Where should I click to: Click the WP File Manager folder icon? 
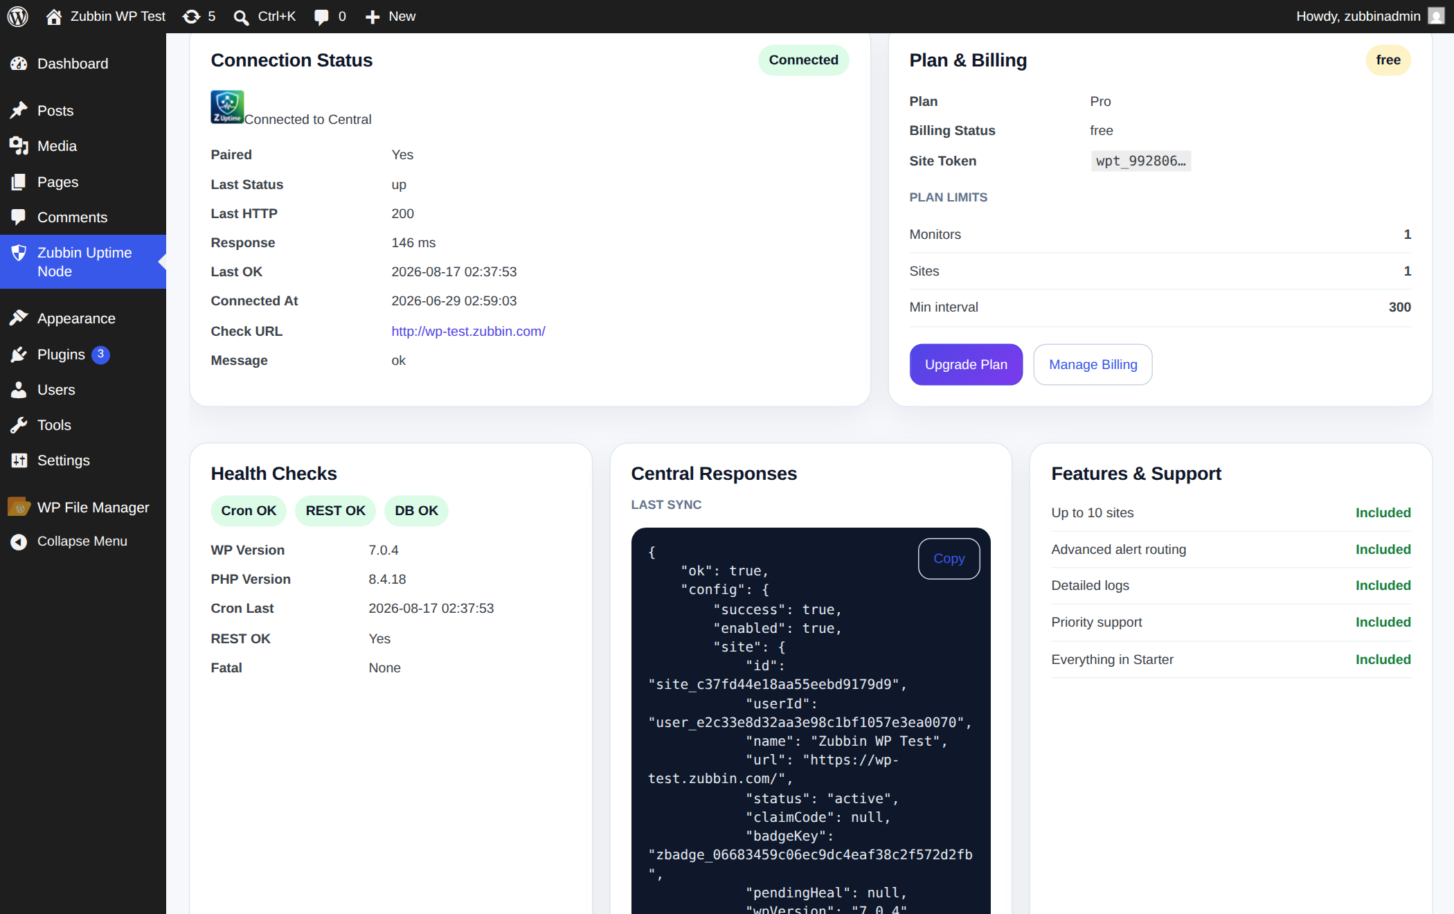coord(19,507)
